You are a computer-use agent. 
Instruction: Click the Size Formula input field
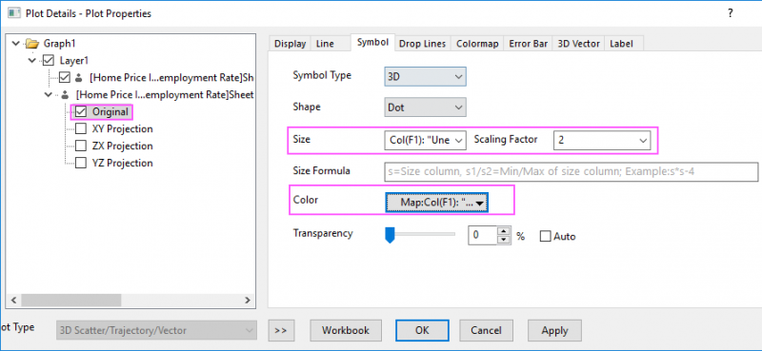point(571,172)
